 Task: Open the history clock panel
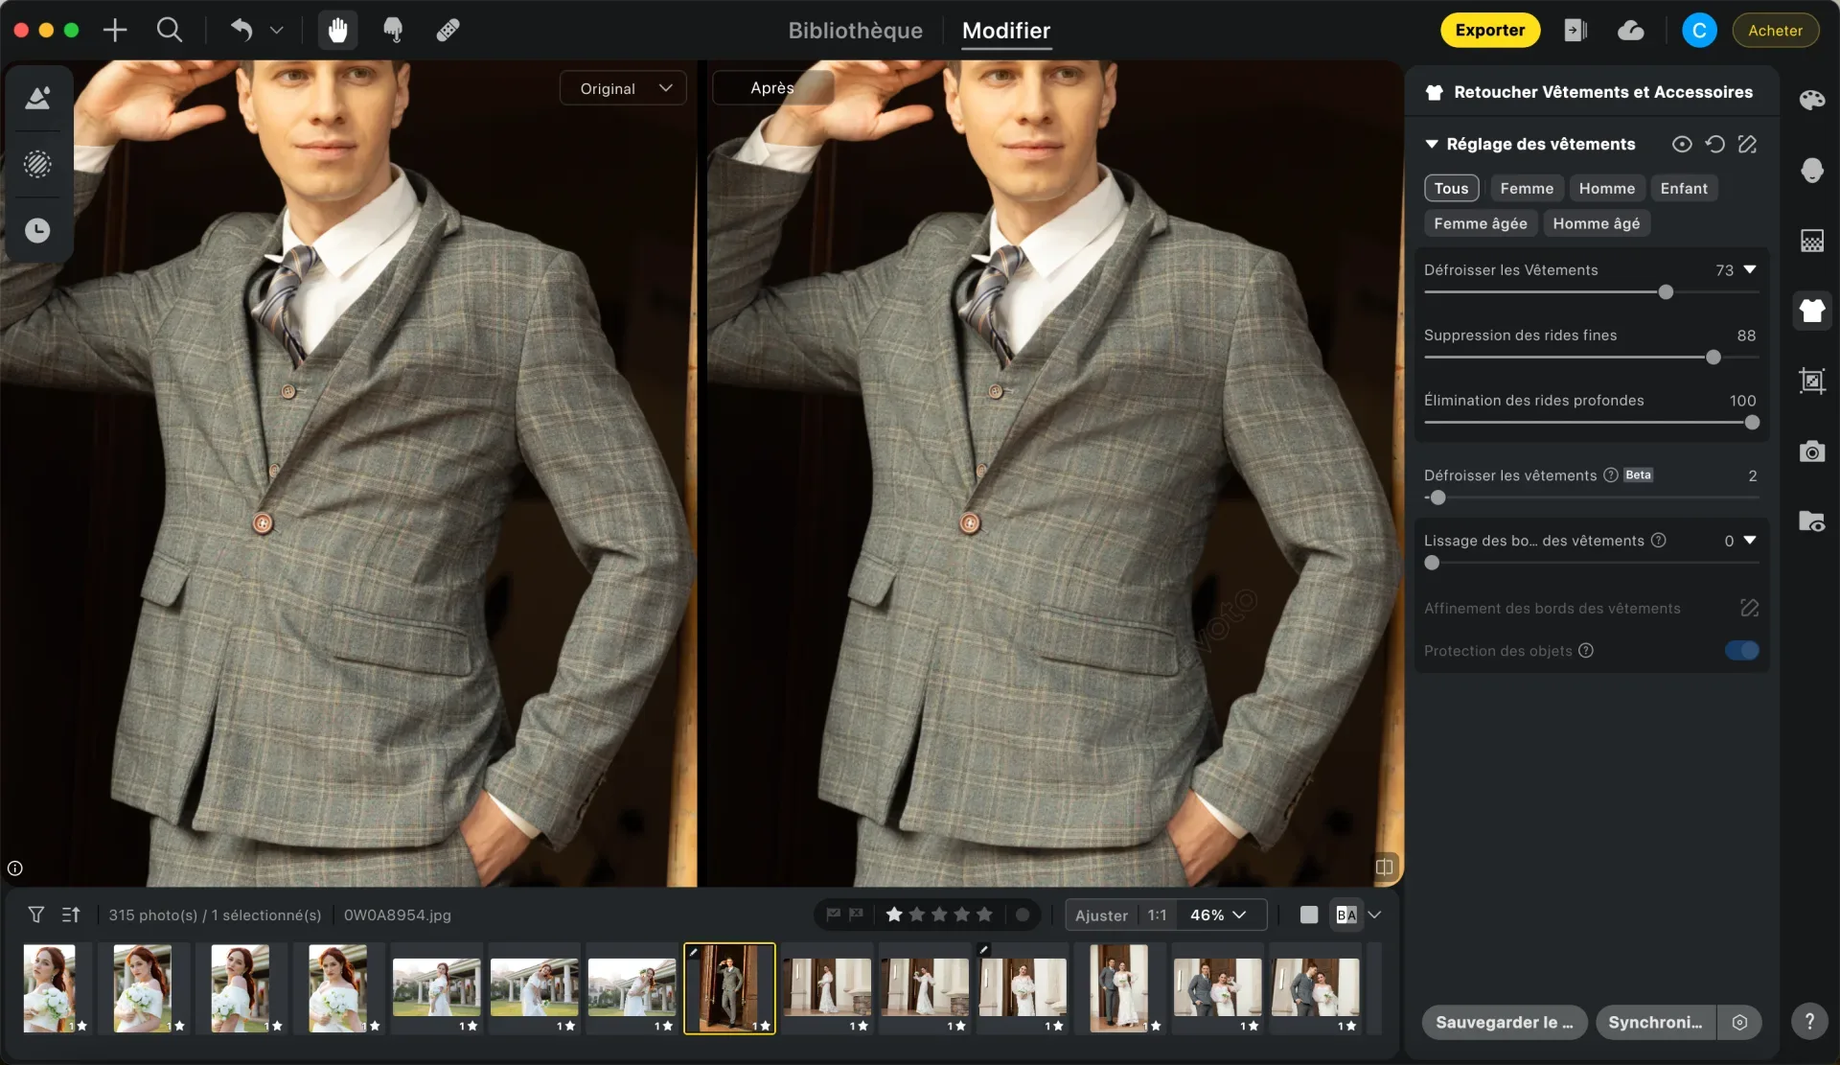[37, 230]
